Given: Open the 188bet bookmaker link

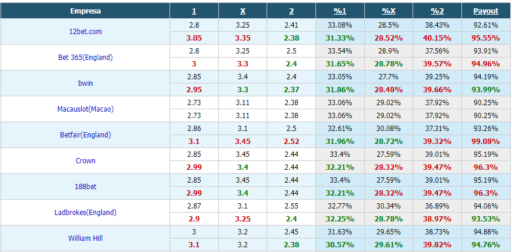Looking at the screenshot, I should [85, 187].
